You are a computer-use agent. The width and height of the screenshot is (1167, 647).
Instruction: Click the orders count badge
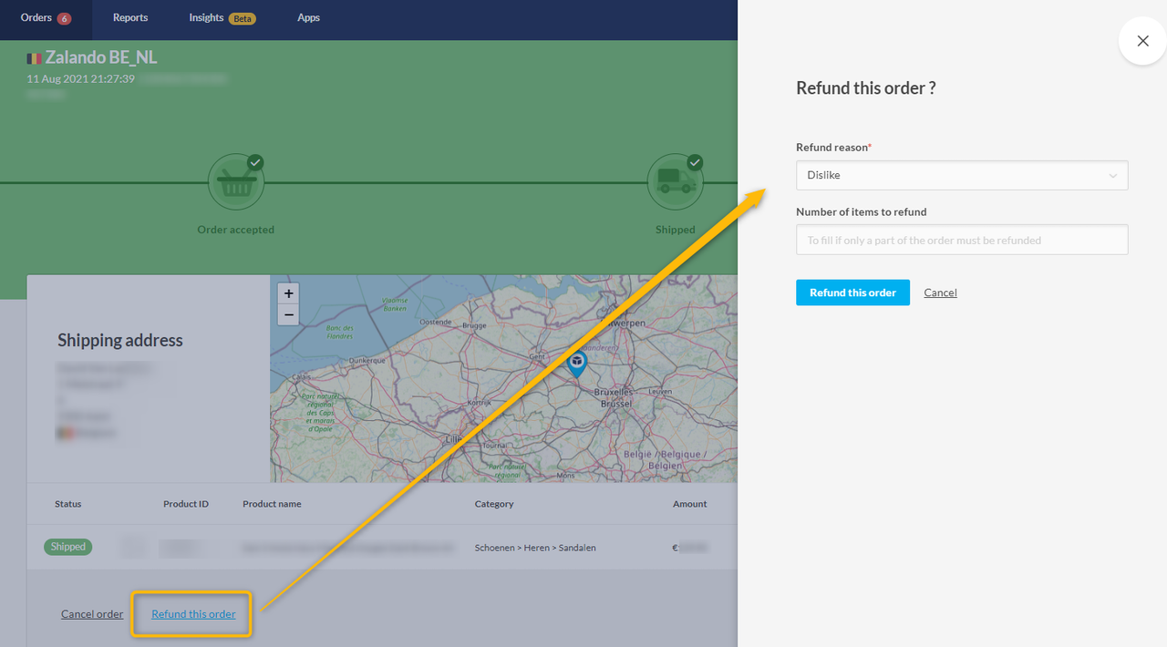pos(64,18)
